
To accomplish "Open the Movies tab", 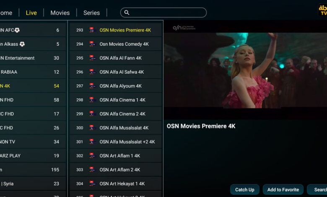I will [x=60, y=13].
